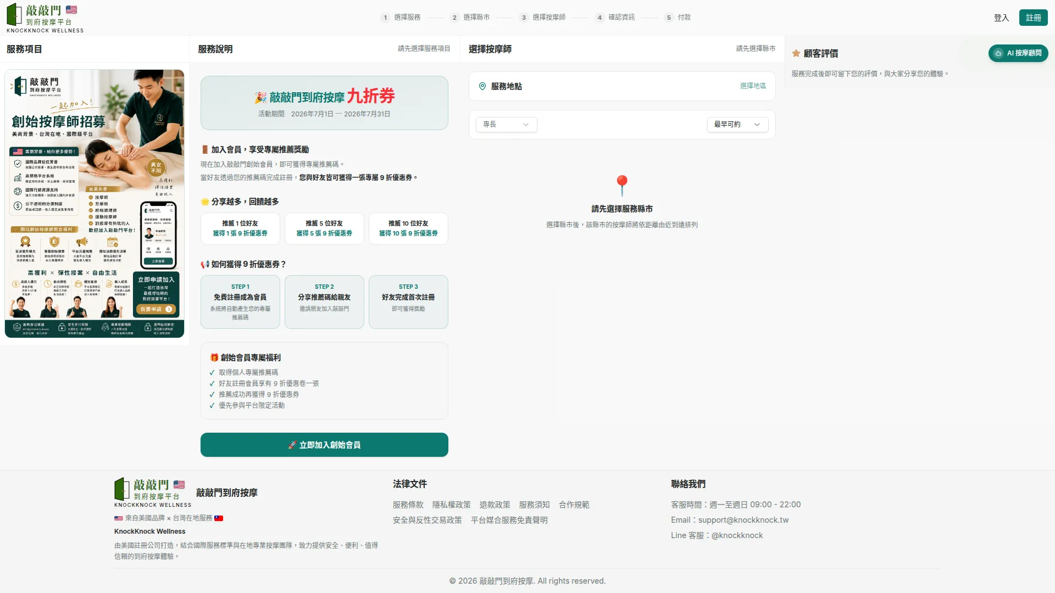Click the 九折券 coupon banner

[x=324, y=103]
